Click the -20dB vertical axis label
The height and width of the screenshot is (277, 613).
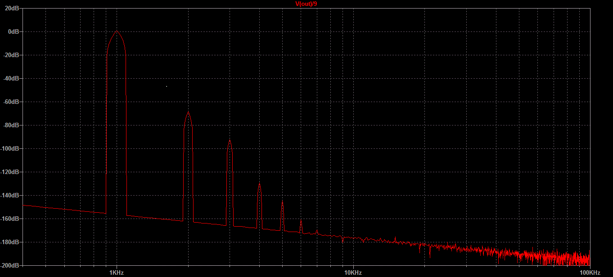coord(12,55)
